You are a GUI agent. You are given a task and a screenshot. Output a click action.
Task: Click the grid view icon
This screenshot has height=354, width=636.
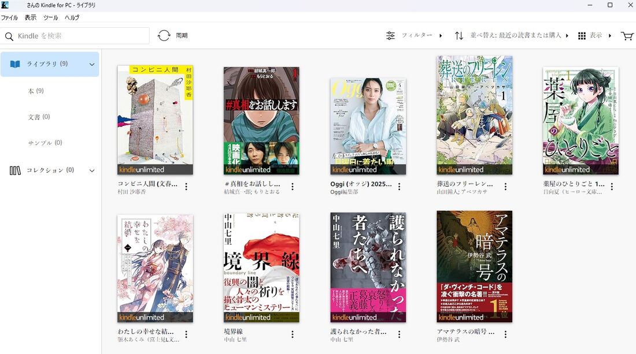[582, 36]
